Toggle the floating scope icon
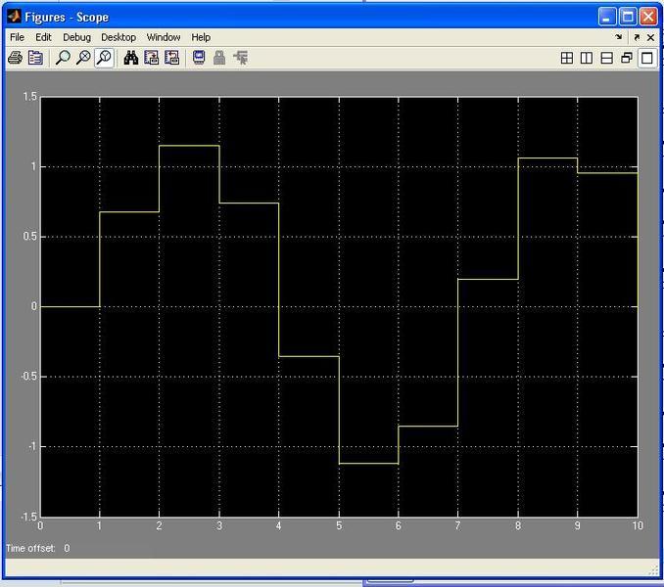664x587 pixels. (199, 58)
